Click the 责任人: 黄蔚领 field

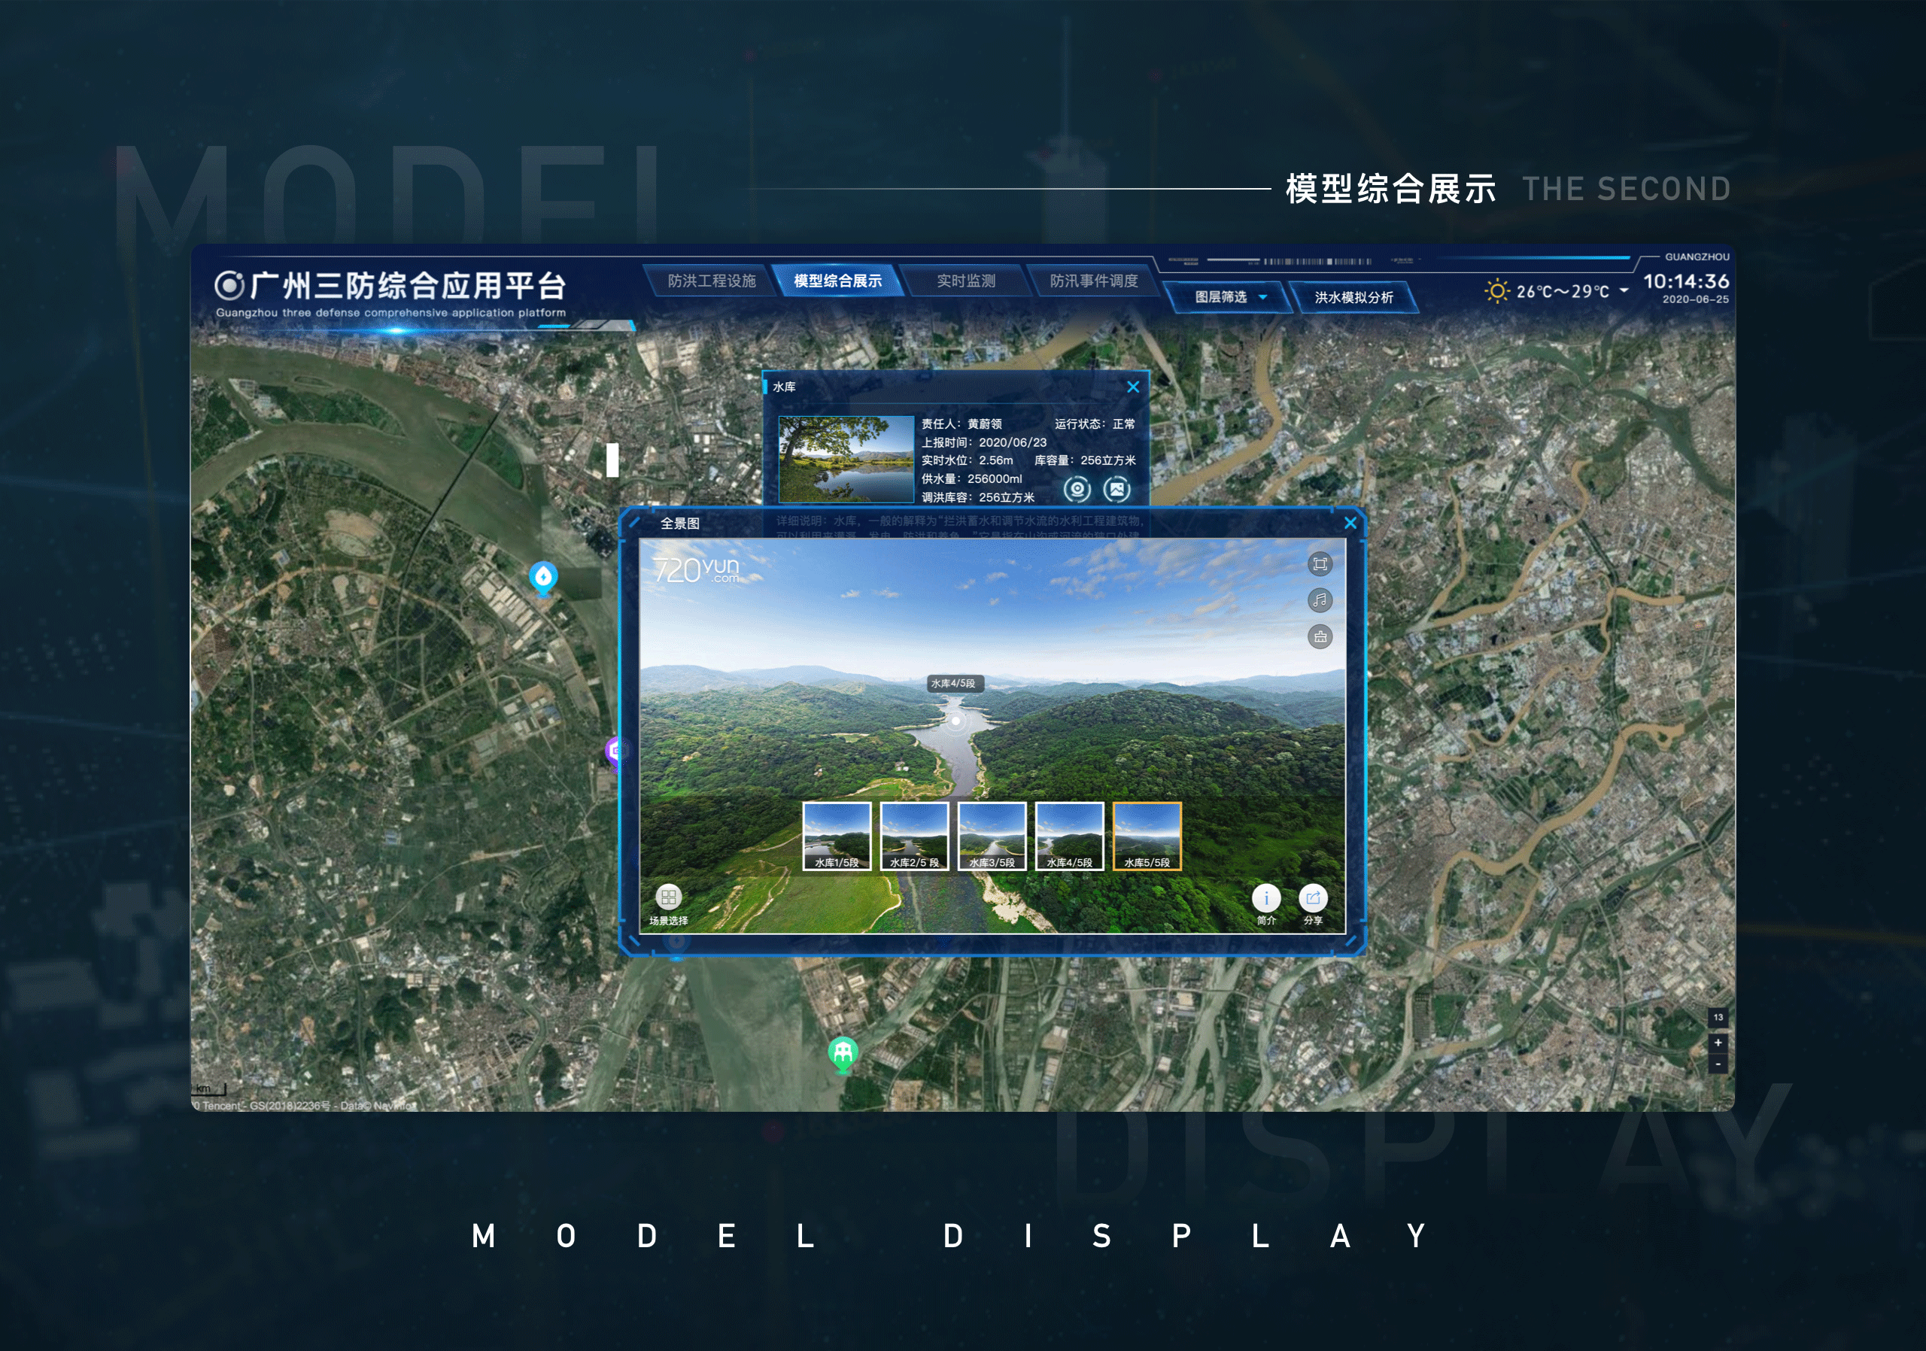pos(961,424)
